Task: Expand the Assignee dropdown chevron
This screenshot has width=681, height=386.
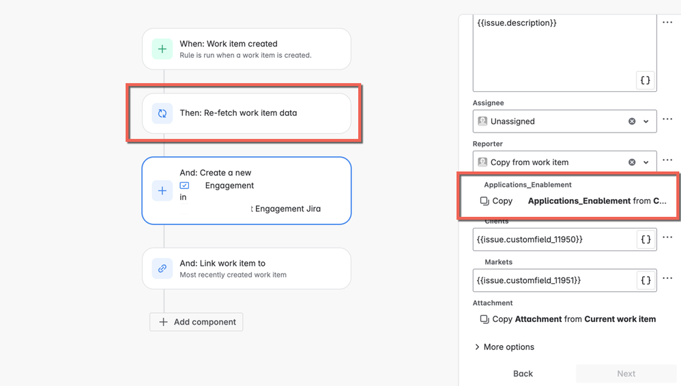Action: pyautogui.click(x=646, y=121)
